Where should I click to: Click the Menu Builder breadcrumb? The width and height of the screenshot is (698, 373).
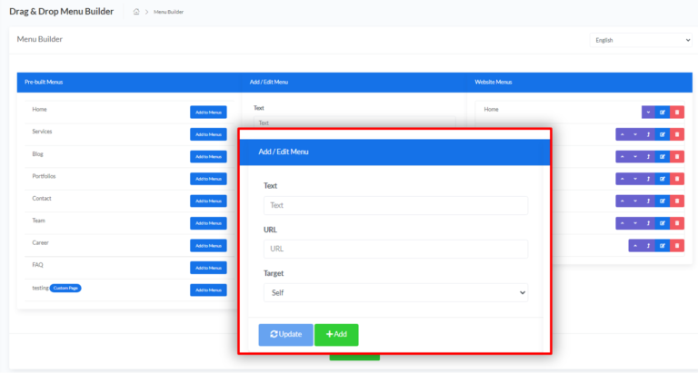(x=169, y=12)
